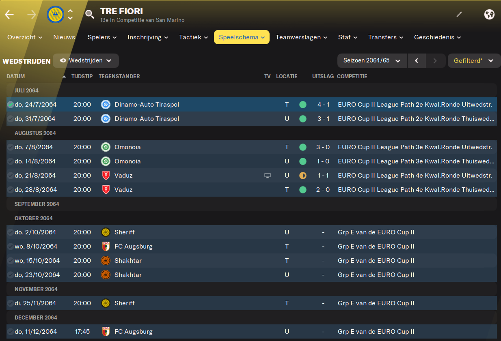The height and width of the screenshot is (341, 501).
Task: Open the search magnifier icon
Action: 89,15
